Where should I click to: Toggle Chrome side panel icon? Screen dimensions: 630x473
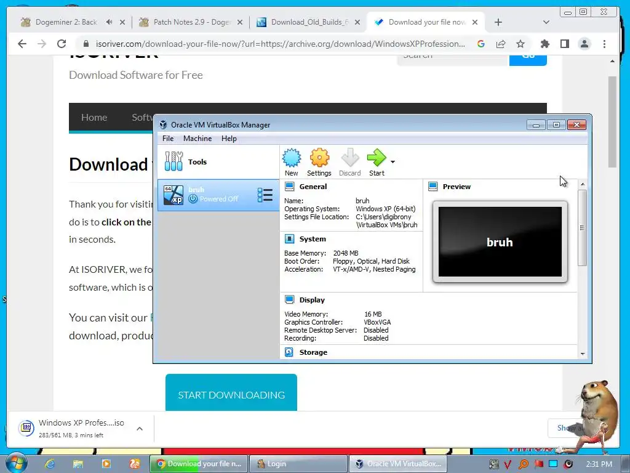click(565, 44)
